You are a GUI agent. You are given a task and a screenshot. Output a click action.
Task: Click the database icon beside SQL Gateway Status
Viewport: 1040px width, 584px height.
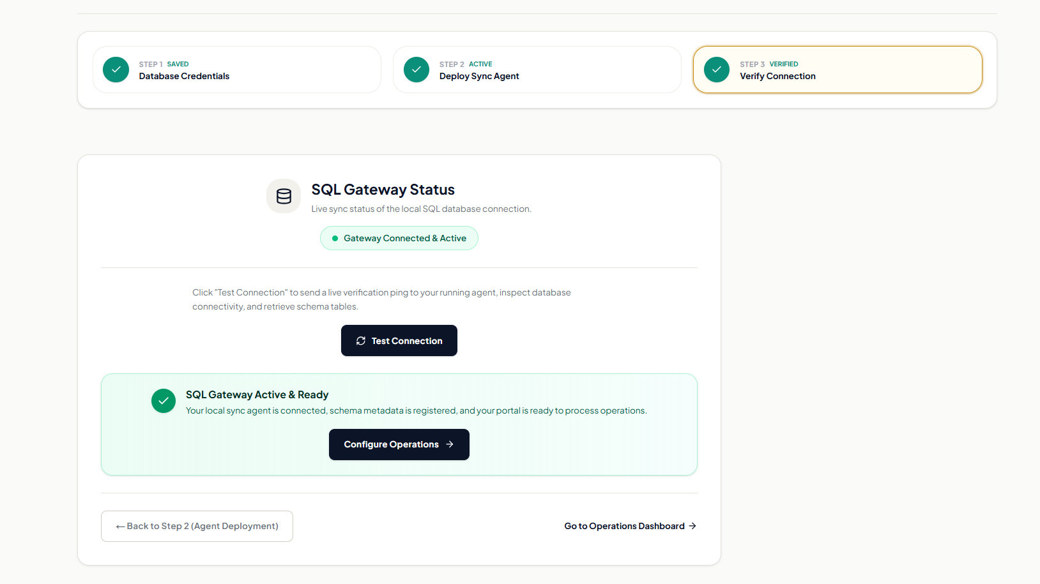(284, 196)
